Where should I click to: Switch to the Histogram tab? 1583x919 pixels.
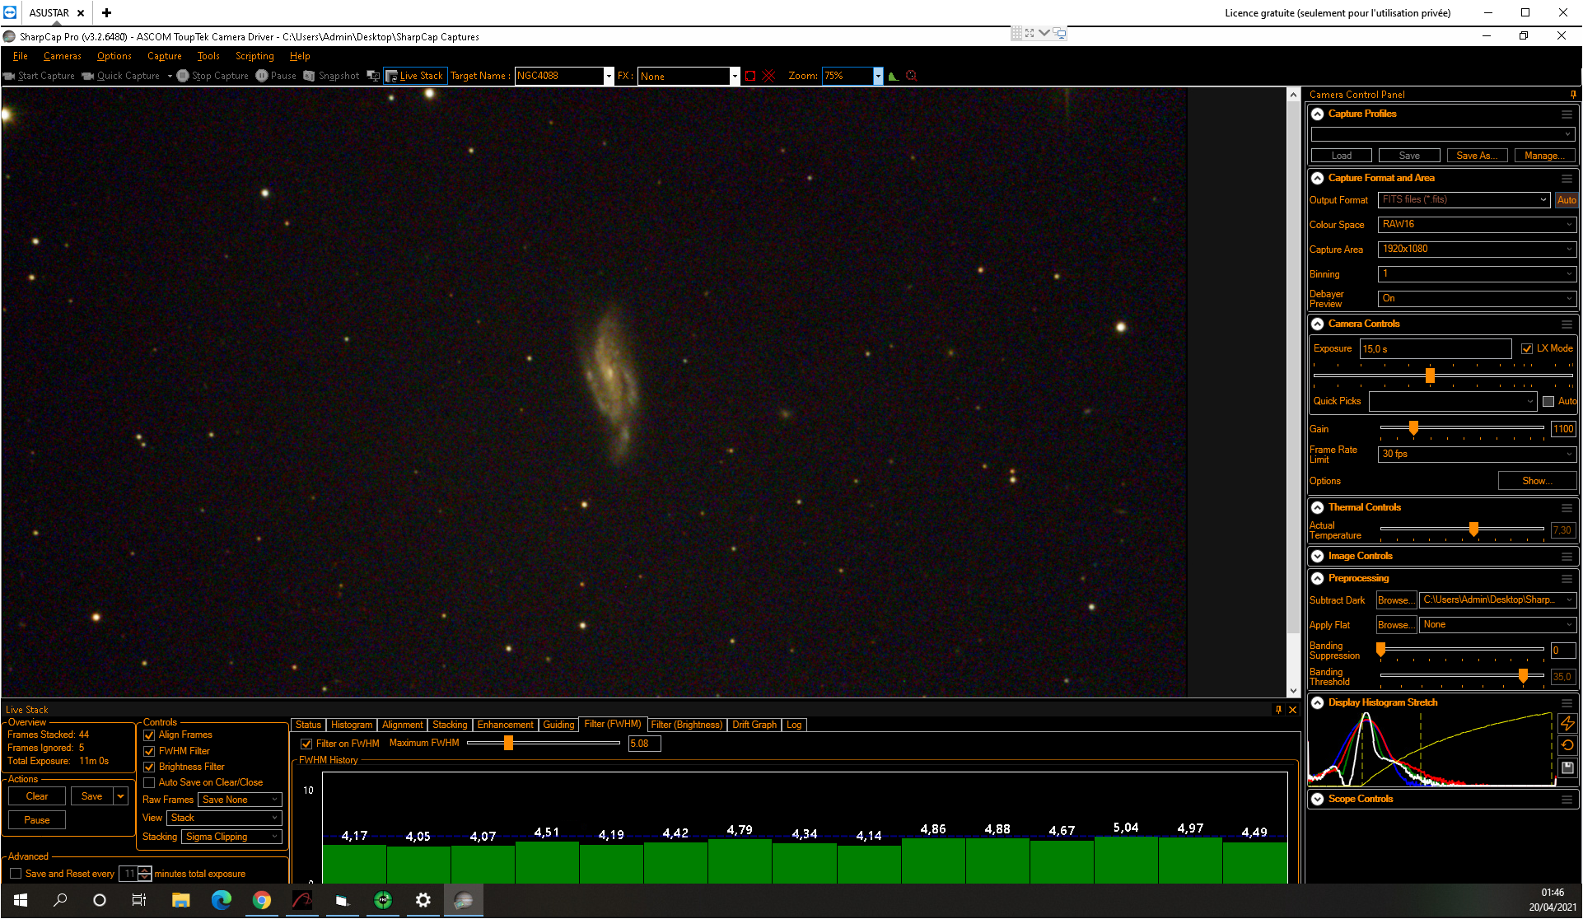352,725
